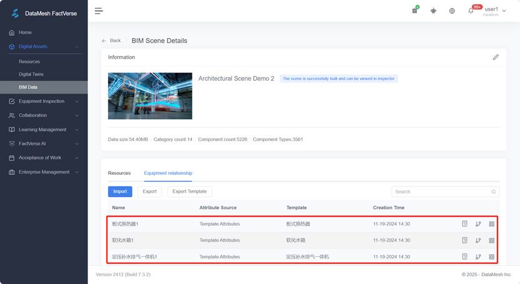
Task: Click the branch relationship icon for 软化水箱1
Action: pyautogui.click(x=478, y=240)
